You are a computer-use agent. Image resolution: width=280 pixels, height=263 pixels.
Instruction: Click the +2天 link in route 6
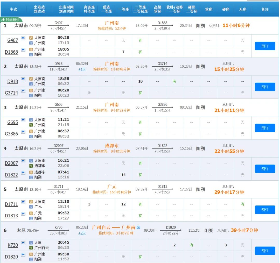[x=82, y=233]
